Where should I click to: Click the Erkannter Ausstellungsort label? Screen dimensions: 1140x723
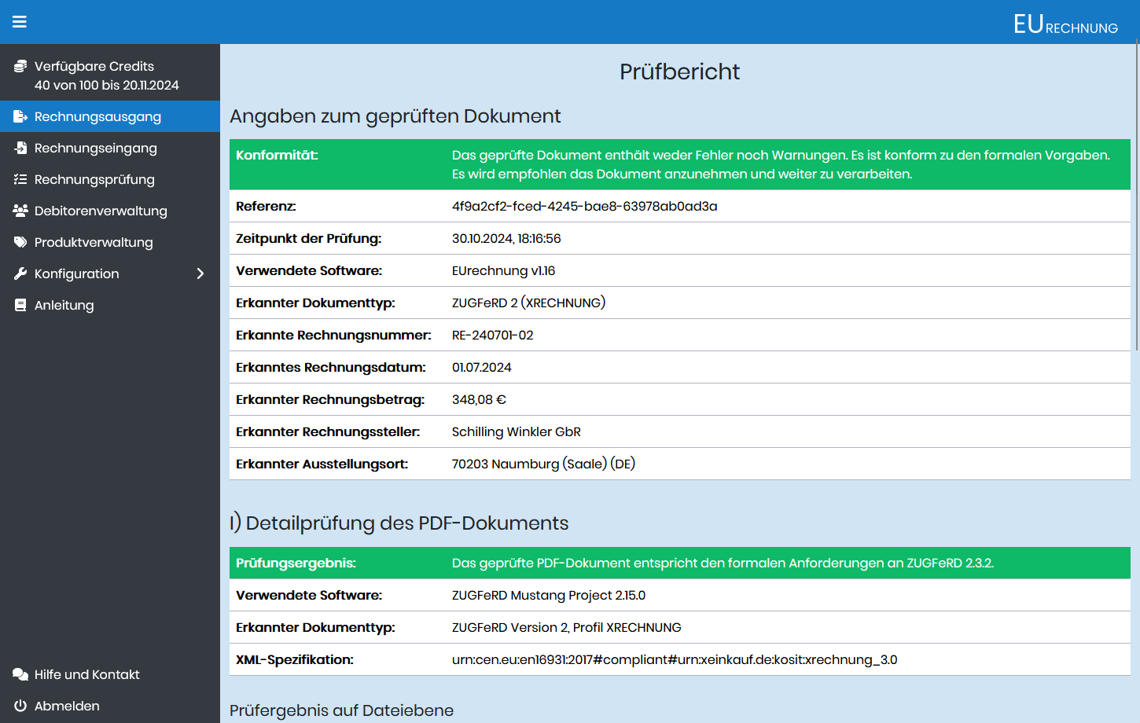coord(322,464)
